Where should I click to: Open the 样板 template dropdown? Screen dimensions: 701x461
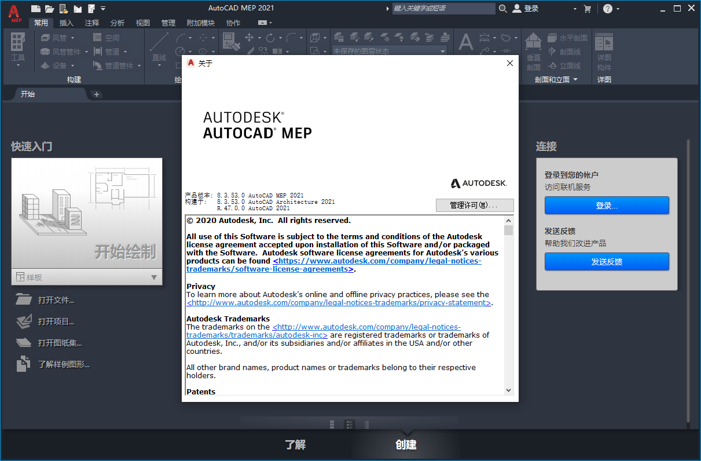pos(153,277)
